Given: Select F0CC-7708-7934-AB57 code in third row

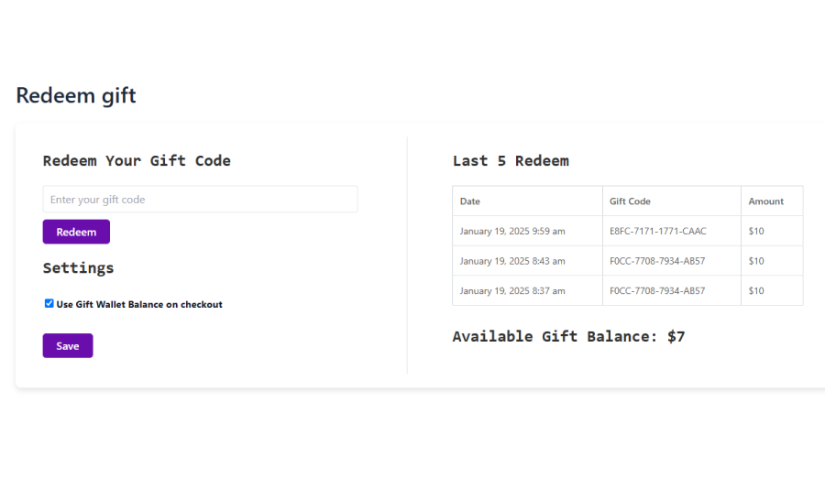Looking at the screenshot, I should click(x=657, y=291).
